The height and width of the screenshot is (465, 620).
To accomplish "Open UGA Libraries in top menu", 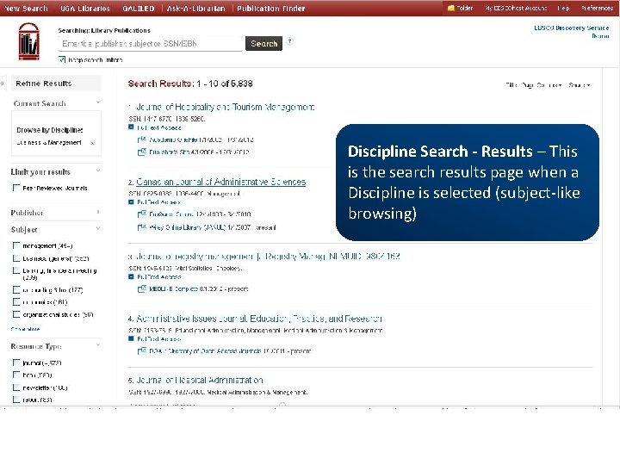I will pos(85,9).
